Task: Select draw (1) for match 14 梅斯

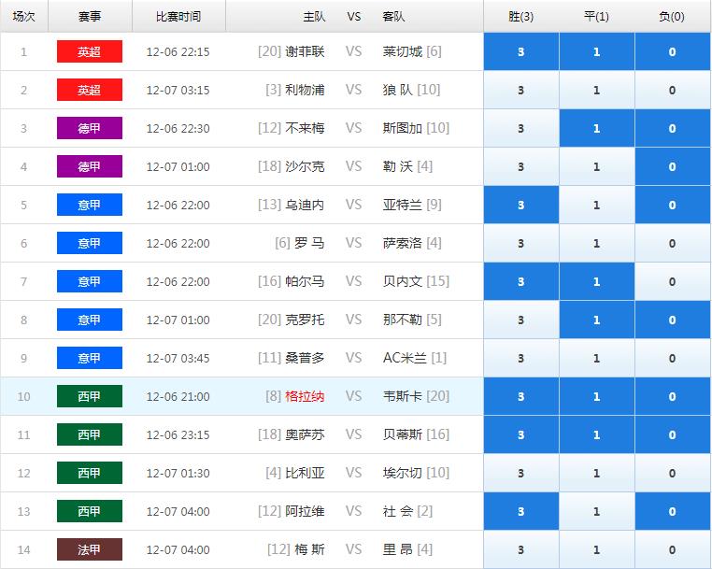Action: (x=597, y=549)
